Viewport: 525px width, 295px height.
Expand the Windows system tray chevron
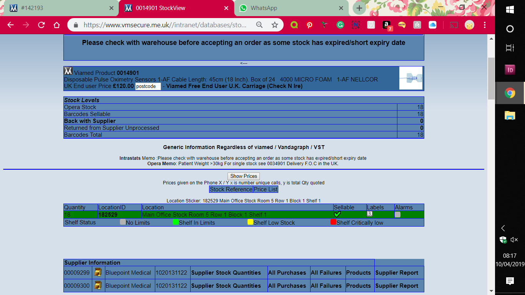pyautogui.click(x=503, y=228)
